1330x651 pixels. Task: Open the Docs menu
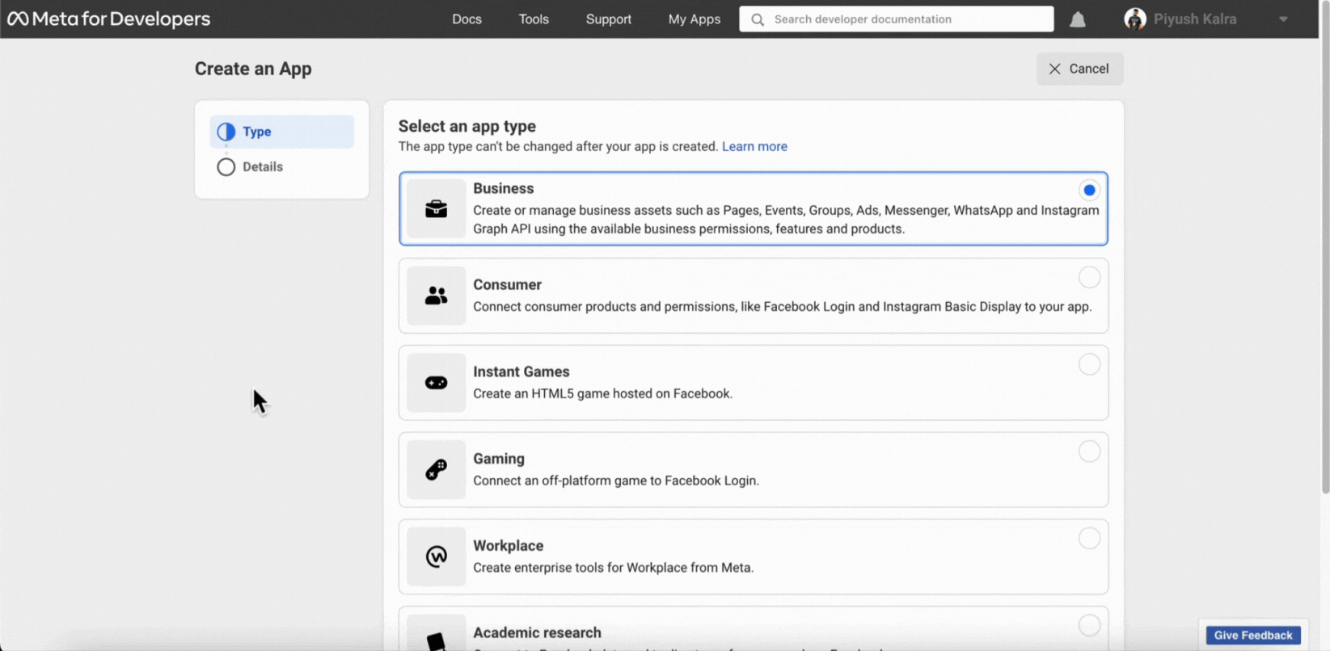467,19
